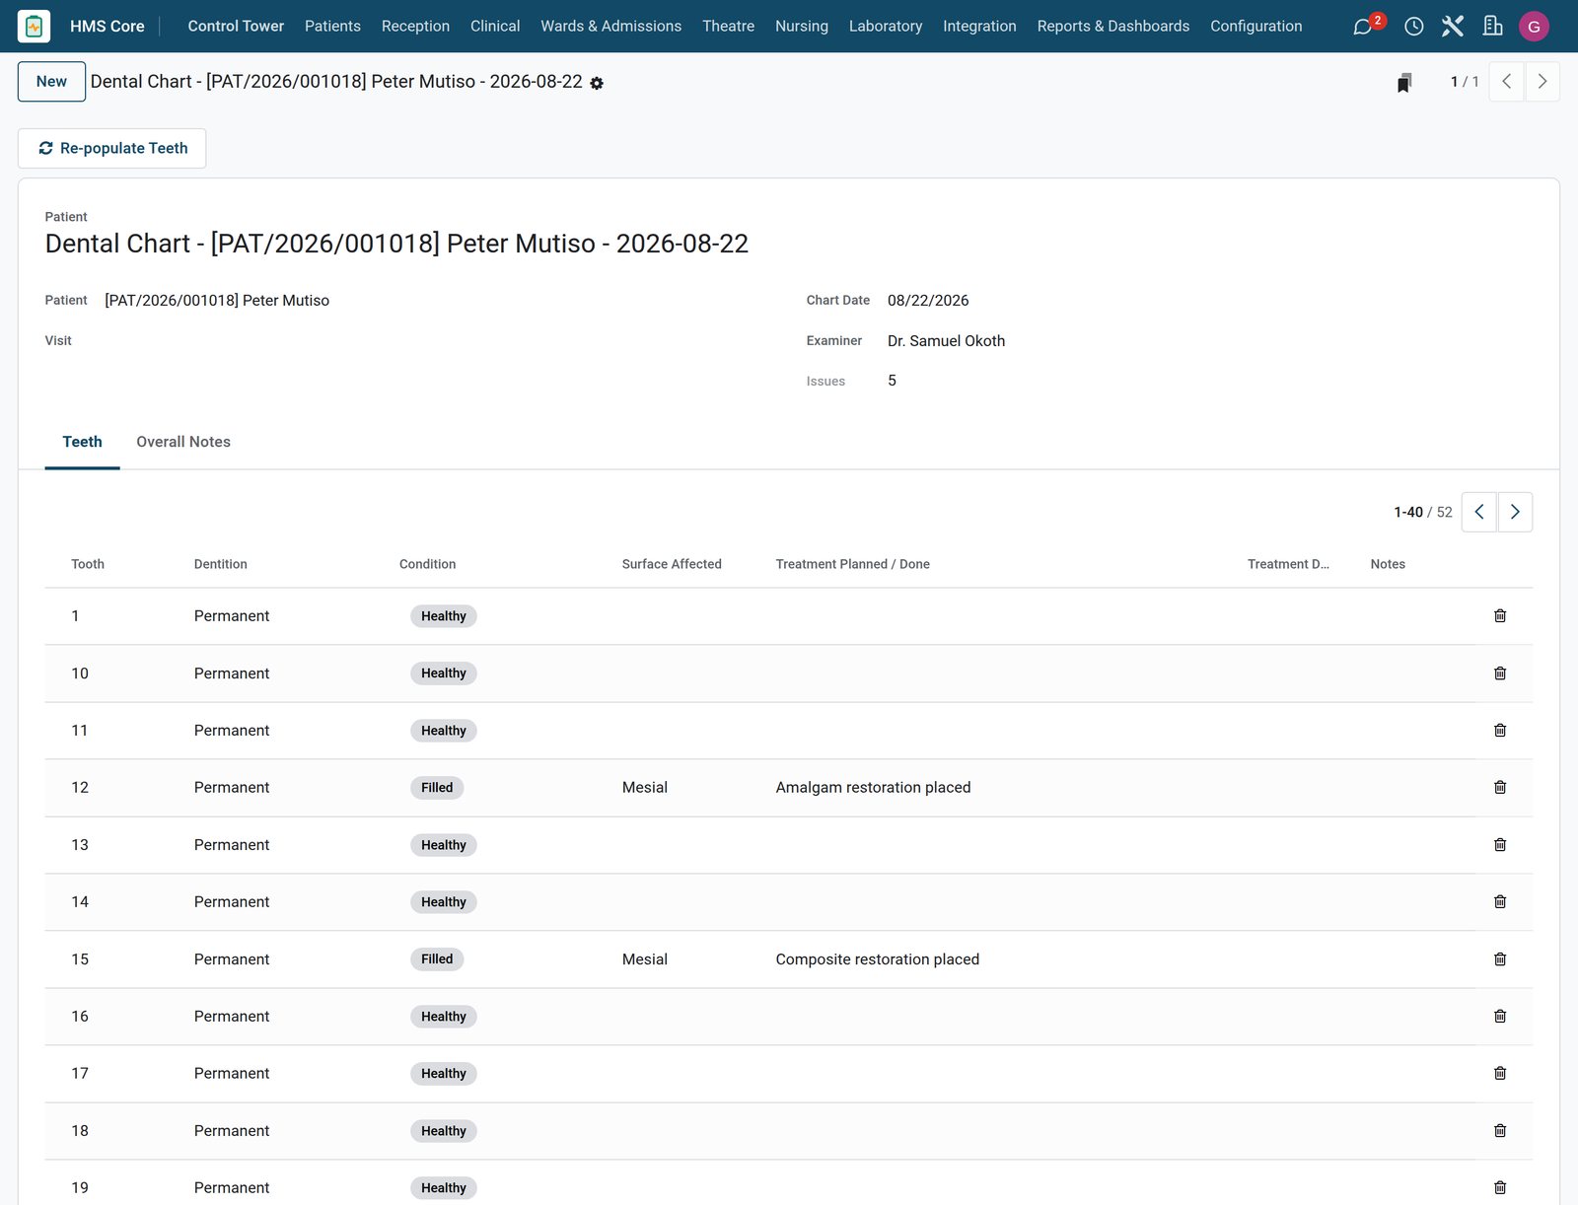Click the bookmark icon near record pager
Screen dimensions: 1578x1205
coord(1404,83)
